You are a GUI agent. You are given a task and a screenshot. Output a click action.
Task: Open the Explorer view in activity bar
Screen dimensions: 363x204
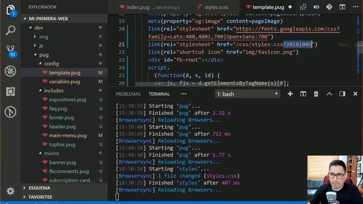[x=11, y=11]
